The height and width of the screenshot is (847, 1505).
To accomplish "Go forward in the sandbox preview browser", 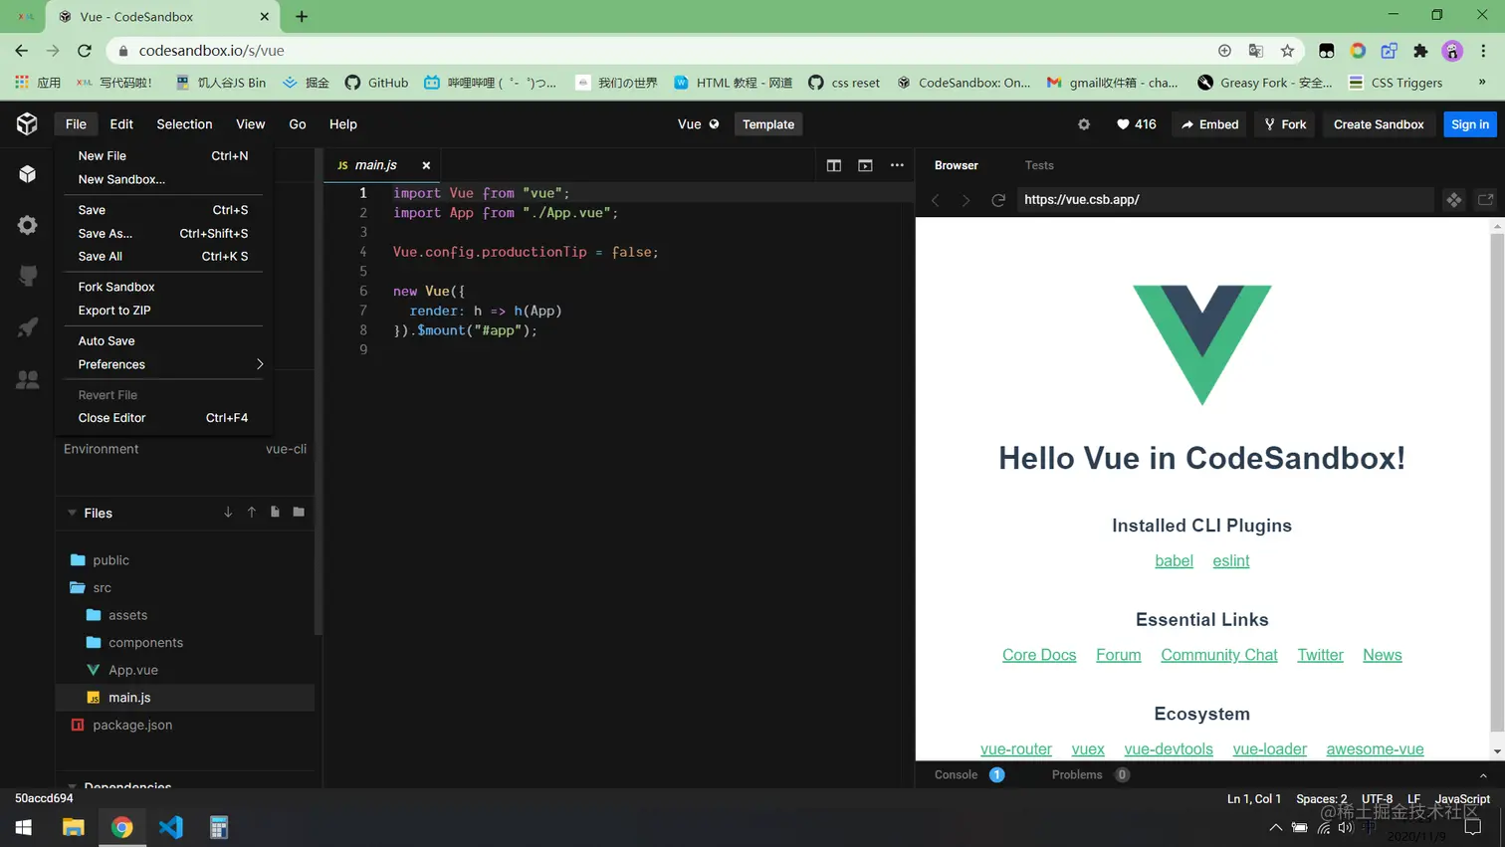I will point(966,200).
